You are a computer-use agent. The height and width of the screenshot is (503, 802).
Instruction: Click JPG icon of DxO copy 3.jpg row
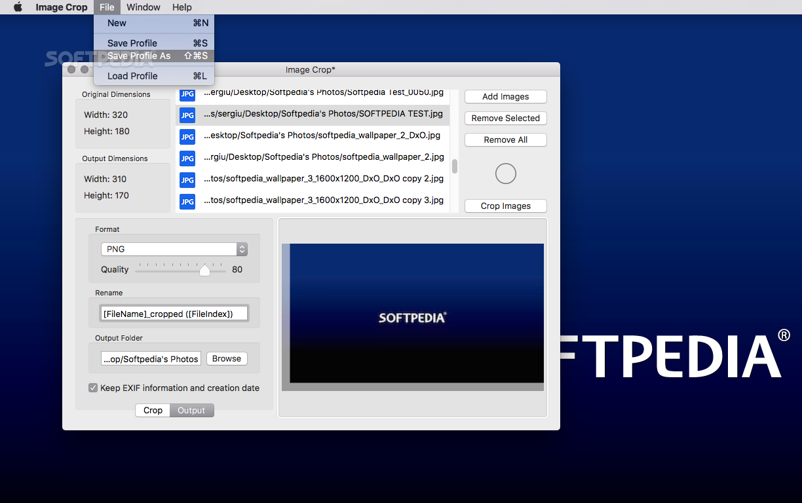[187, 202]
